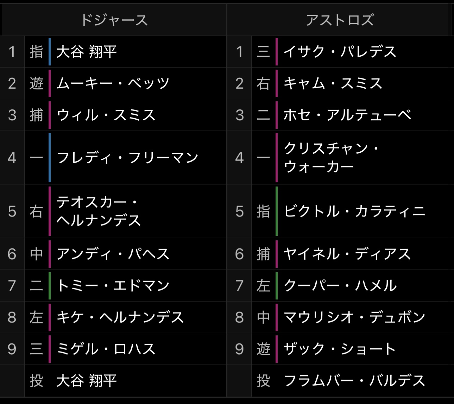
Task: Select クリスチャン・ウォーカー row
Action: [x=340, y=158]
